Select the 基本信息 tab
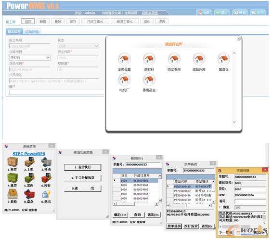The width and height of the screenshot is (272, 241). (x=14, y=32)
